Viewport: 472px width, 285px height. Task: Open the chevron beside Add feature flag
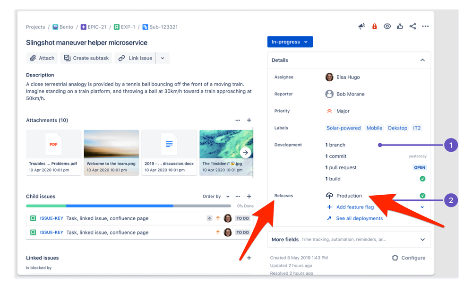[422, 207]
